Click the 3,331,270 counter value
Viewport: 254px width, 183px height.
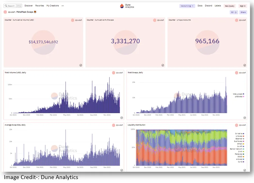click(125, 41)
